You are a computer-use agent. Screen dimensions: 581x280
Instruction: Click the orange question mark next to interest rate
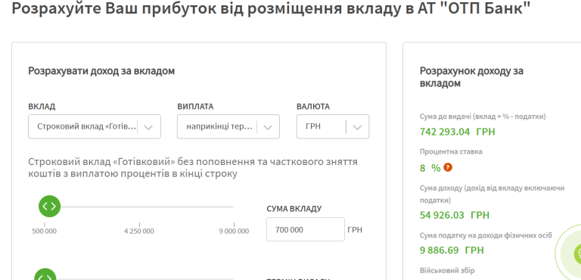448,167
